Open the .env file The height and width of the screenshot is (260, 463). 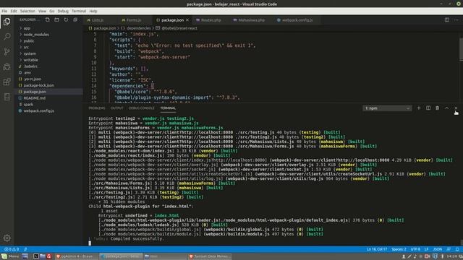(27, 72)
